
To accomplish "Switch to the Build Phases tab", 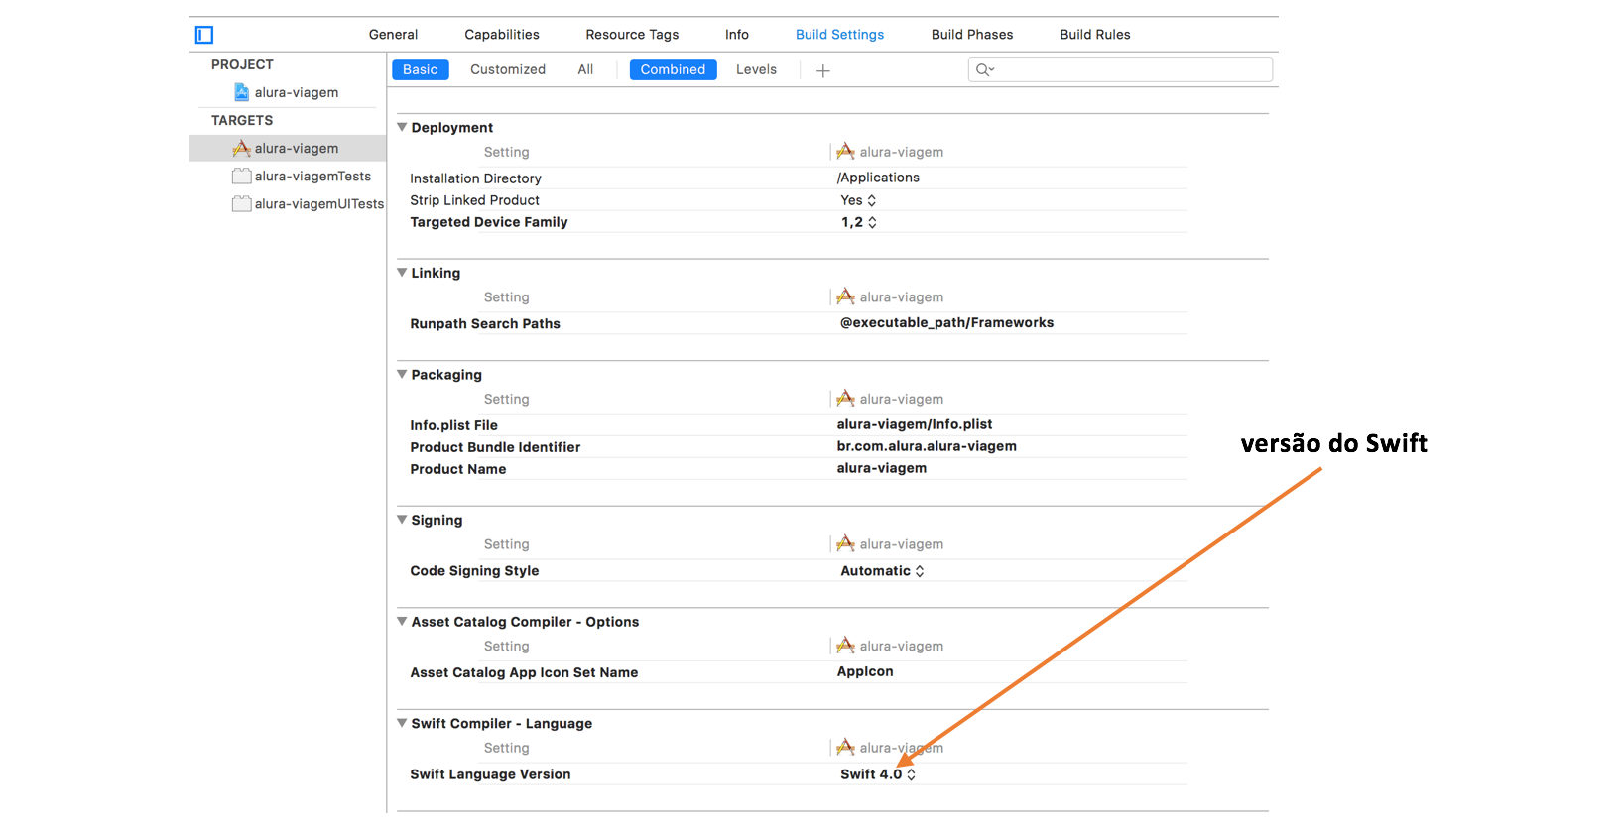I will 972,35.
